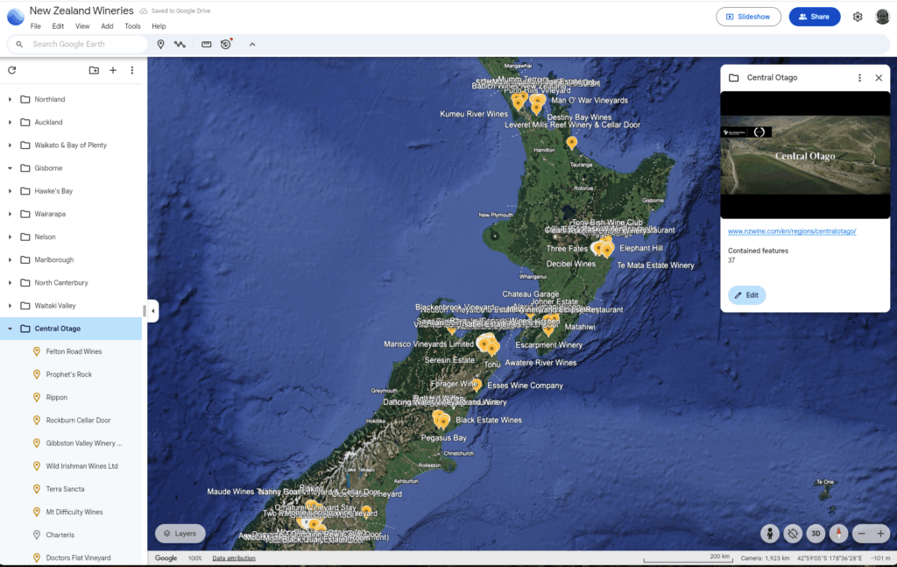Expand the Waikato & Bay of Plenty folder
This screenshot has height=567, width=897.
click(x=10, y=145)
